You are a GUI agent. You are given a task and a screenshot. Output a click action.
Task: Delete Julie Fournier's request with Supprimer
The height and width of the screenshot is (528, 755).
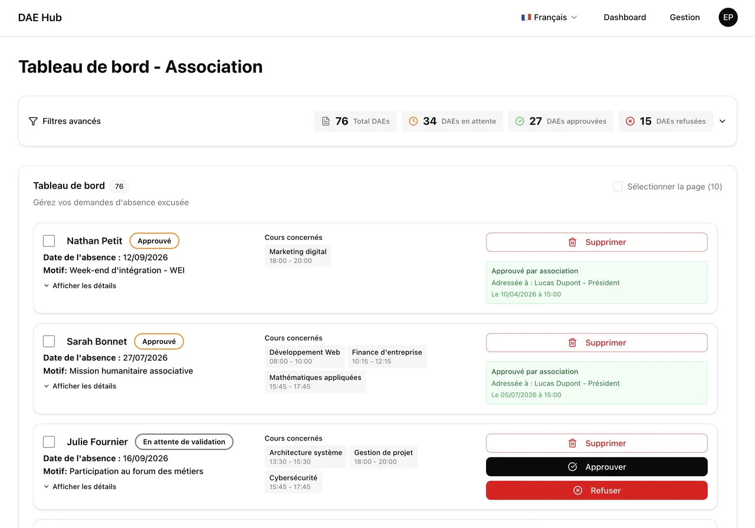pos(596,443)
